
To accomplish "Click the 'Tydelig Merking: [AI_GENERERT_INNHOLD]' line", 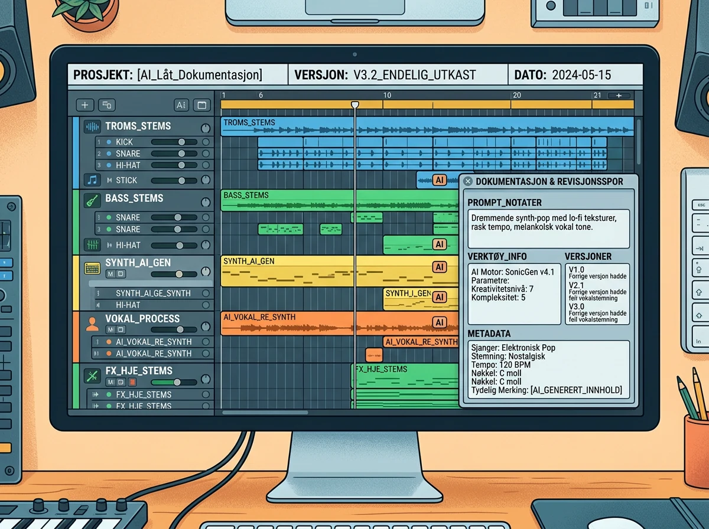I will [x=547, y=390].
